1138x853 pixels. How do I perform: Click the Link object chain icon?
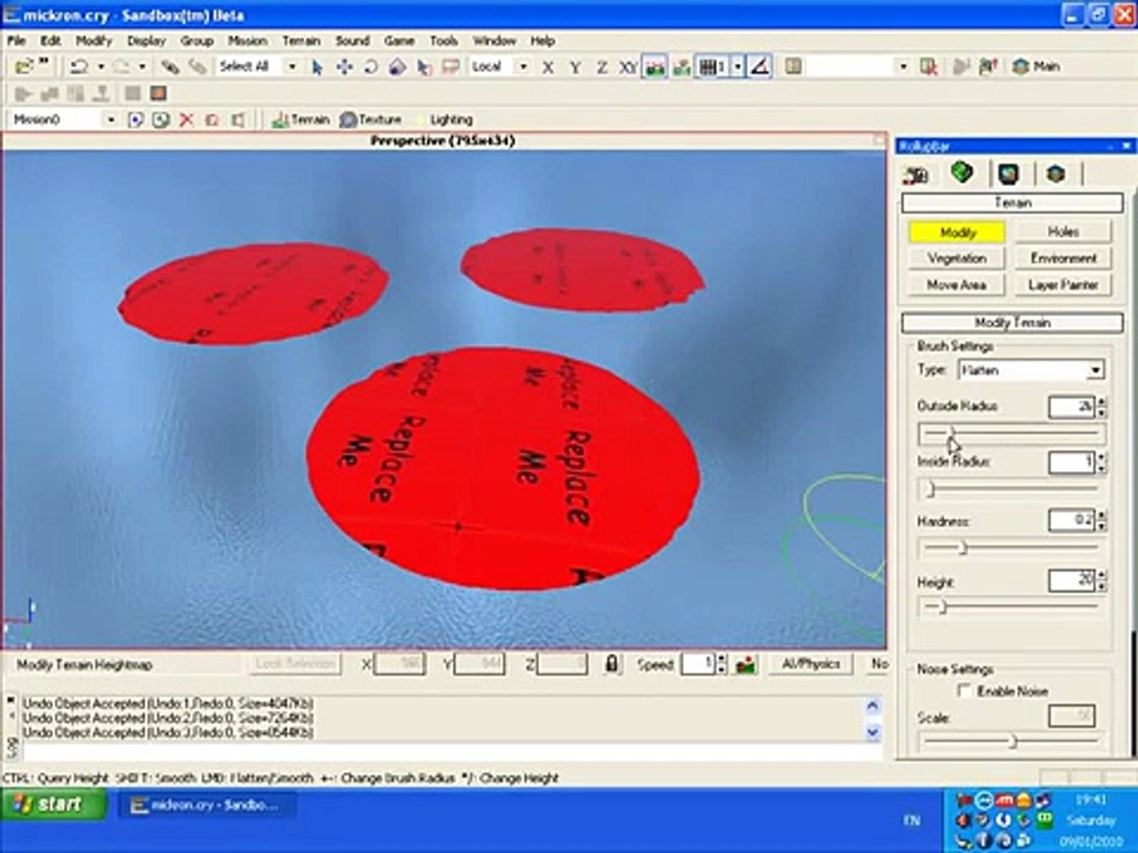click(x=170, y=67)
